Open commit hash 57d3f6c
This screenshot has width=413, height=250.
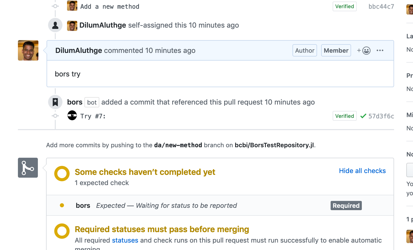tap(381, 116)
